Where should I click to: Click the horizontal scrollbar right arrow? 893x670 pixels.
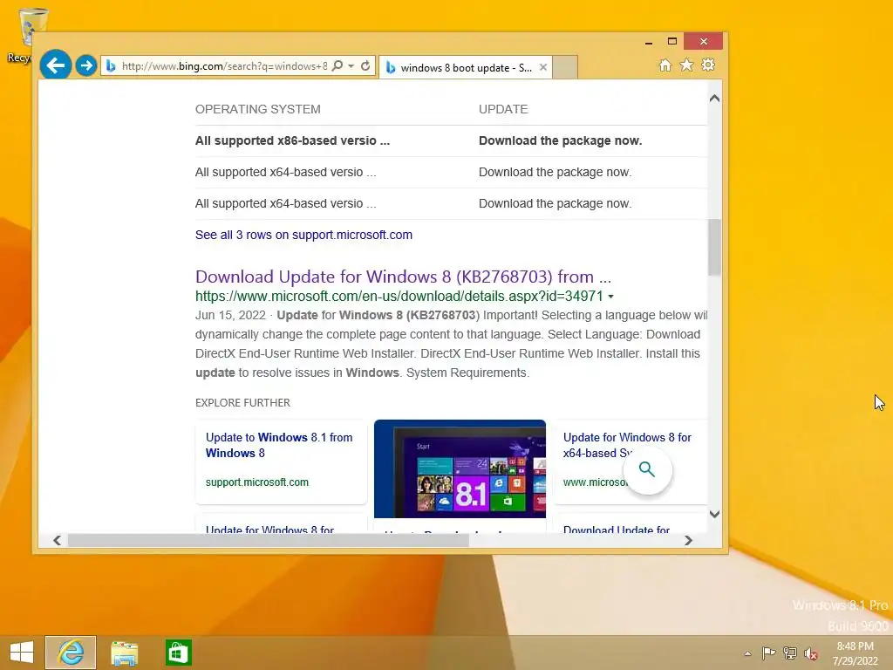click(688, 540)
